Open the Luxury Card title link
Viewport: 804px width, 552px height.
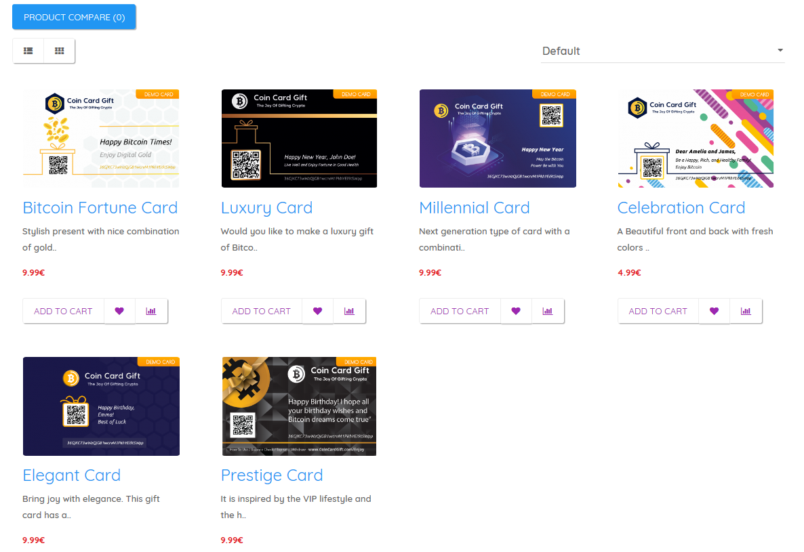[x=266, y=208]
